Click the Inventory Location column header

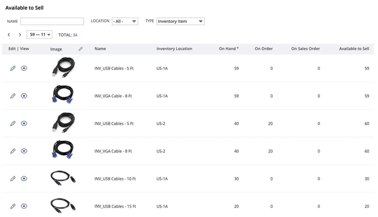coord(174,49)
